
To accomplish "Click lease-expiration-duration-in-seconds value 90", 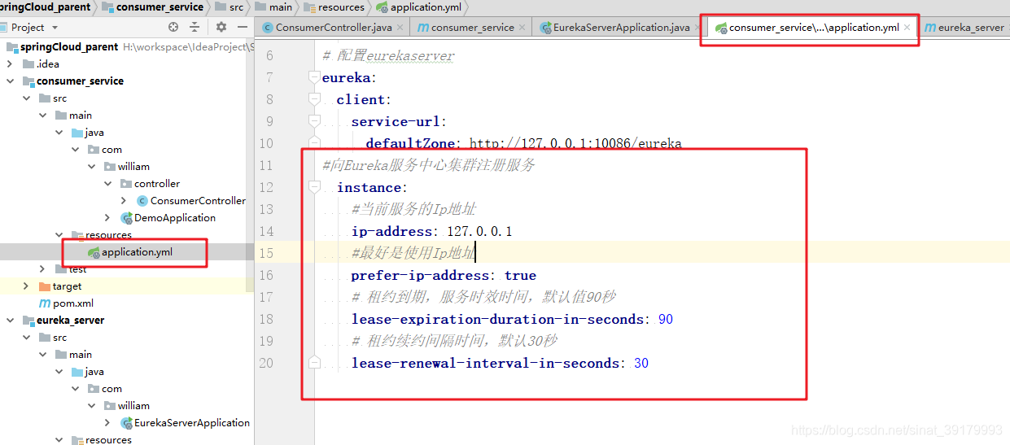I will (x=666, y=320).
